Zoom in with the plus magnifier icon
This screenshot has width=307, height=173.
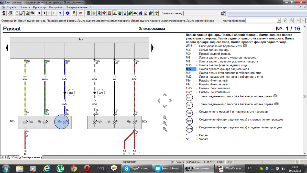165,123
